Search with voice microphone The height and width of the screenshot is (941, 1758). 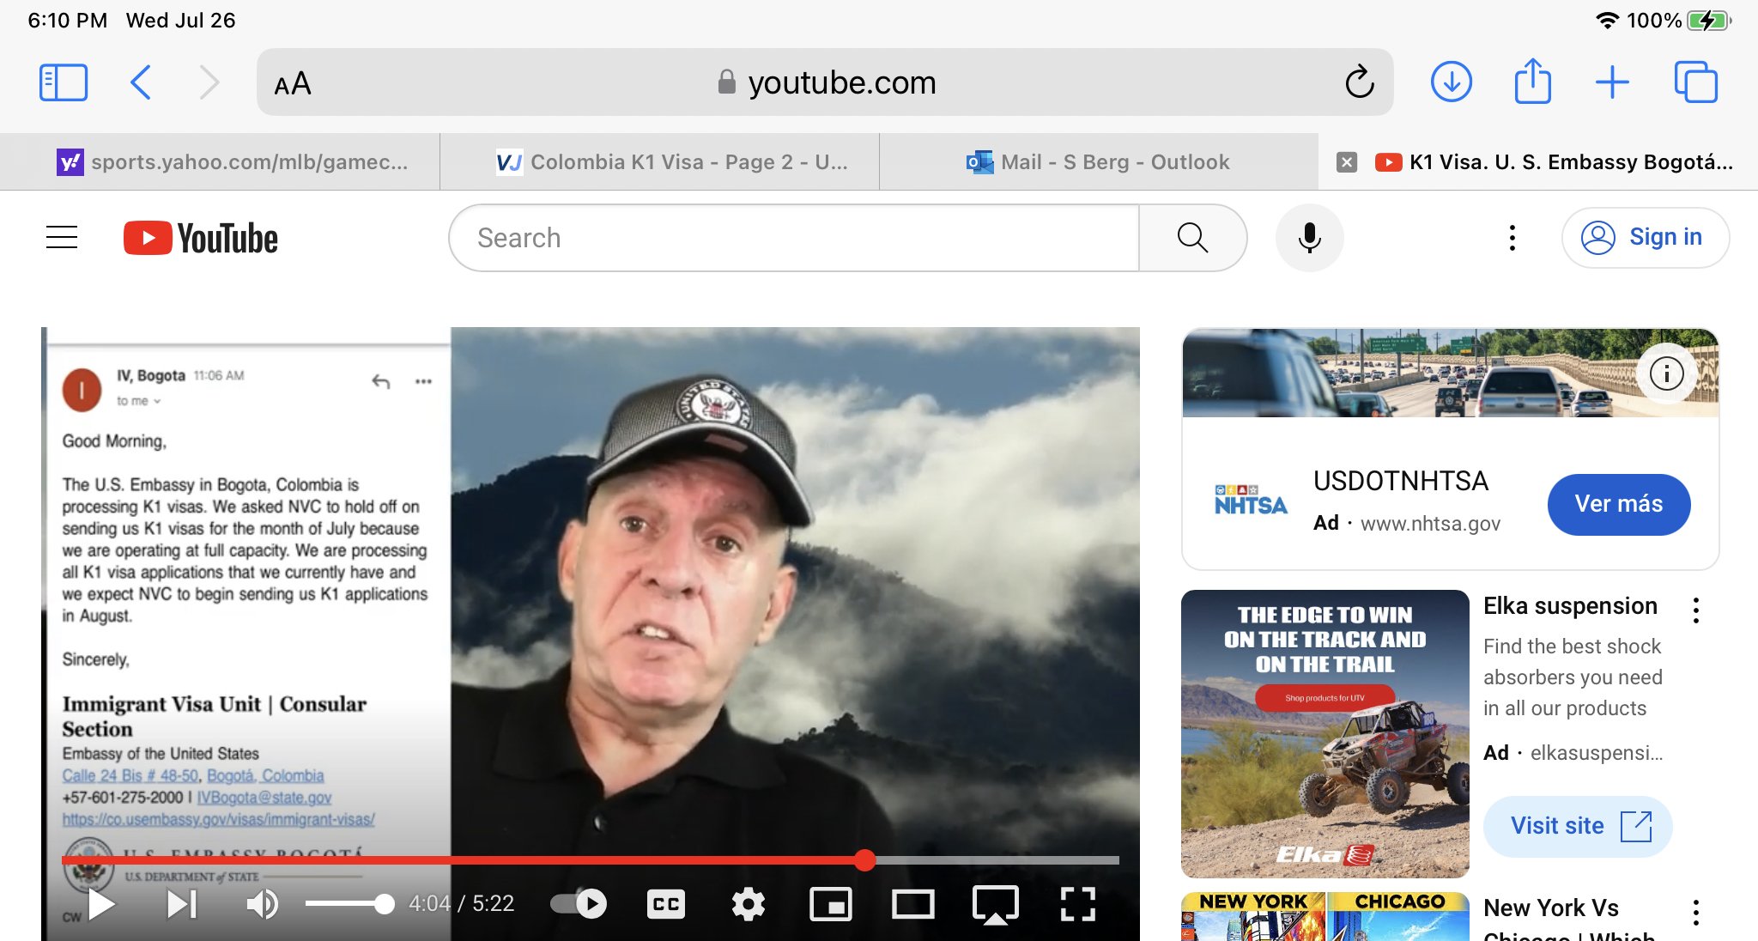pos(1309,238)
